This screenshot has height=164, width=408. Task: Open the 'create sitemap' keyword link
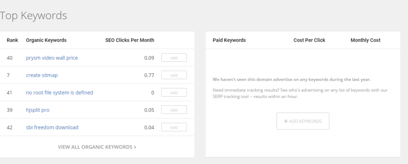click(x=39, y=75)
